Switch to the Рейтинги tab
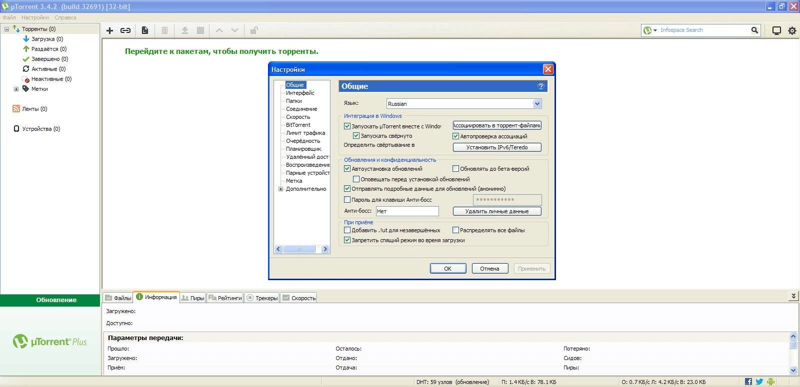 coord(225,298)
